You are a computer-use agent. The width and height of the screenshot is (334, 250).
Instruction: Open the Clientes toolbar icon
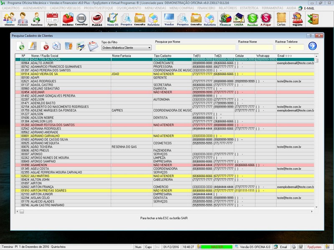click(9, 19)
